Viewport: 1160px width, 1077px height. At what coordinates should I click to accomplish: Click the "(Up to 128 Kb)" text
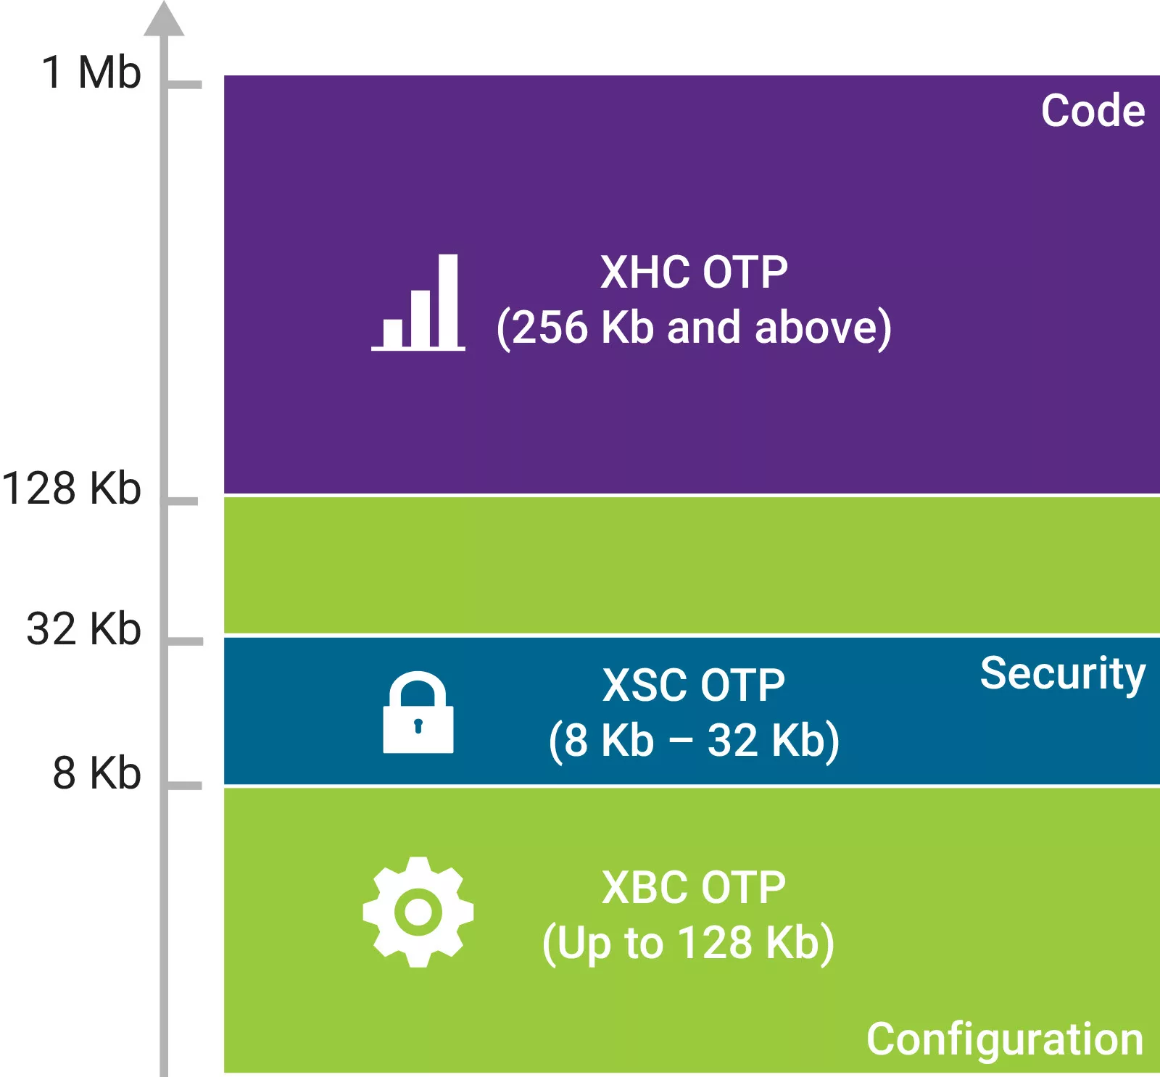[689, 943]
